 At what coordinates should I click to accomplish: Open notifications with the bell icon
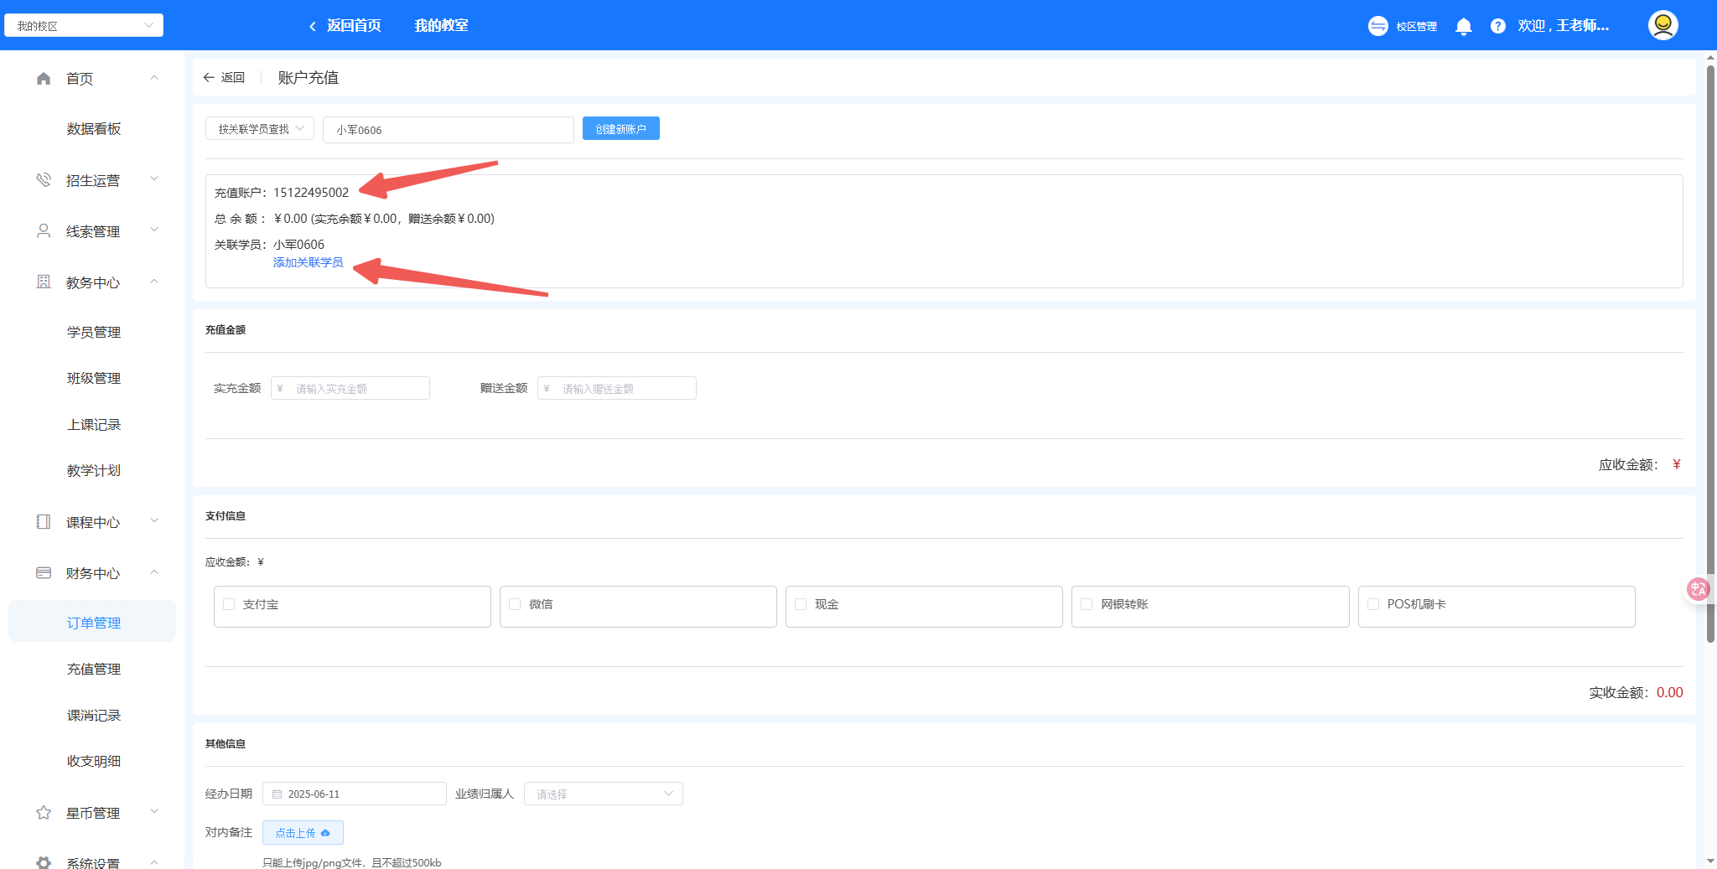(x=1464, y=26)
